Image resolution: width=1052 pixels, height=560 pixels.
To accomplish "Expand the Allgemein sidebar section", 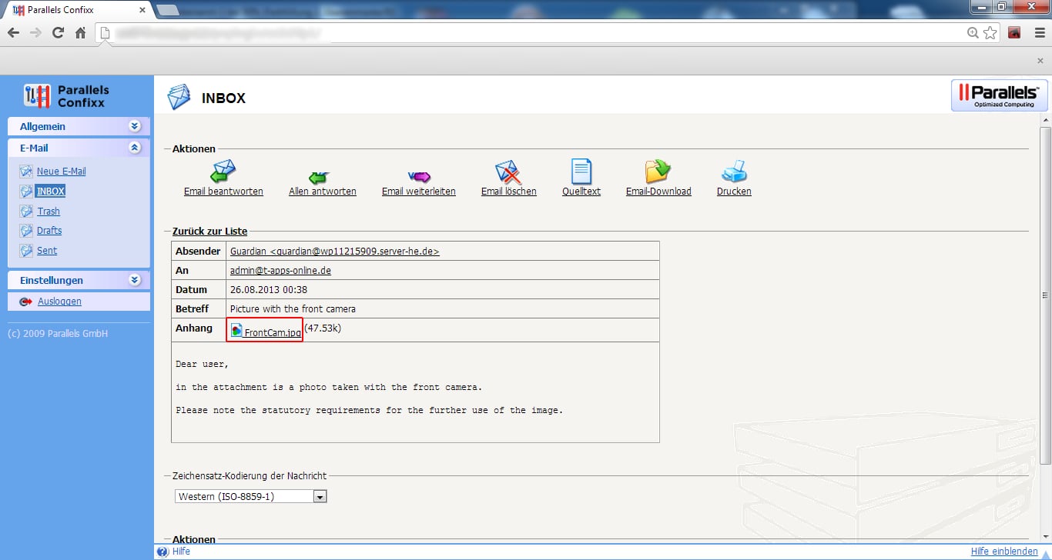I will pyautogui.click(x=135, y=126).
